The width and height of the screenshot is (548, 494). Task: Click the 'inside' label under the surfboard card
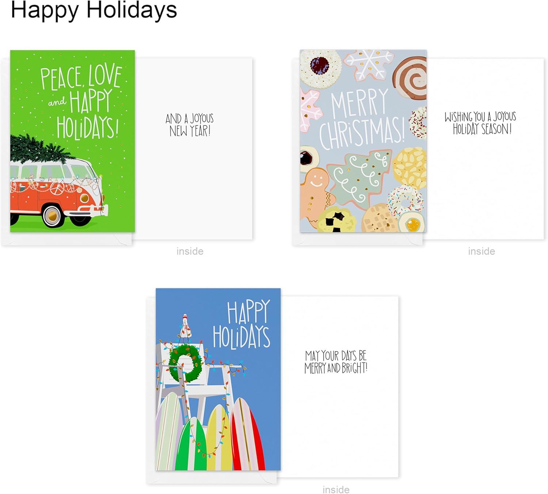[x=336, y=490]
